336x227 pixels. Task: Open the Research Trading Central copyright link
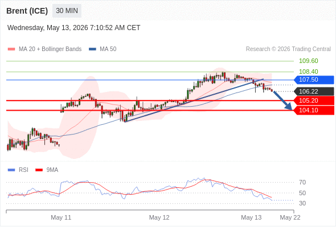coord(288,49)
